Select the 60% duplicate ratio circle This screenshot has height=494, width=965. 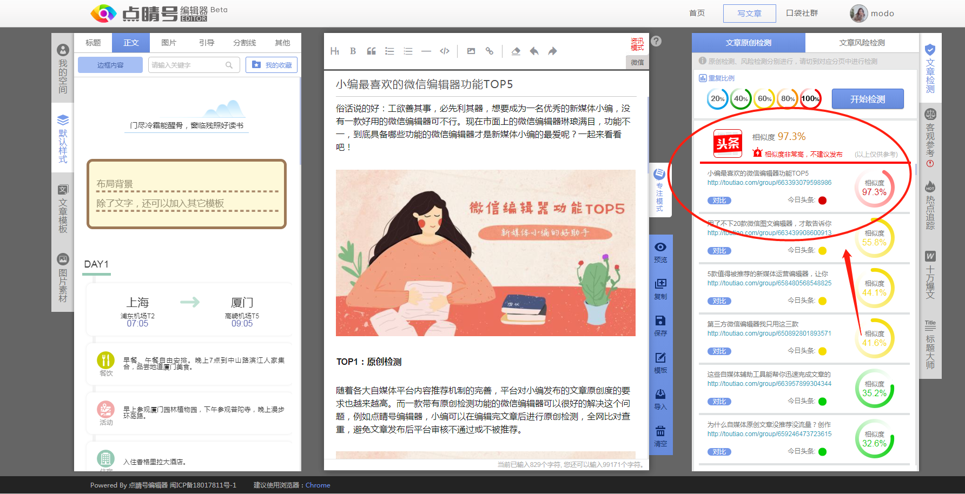click(764, 99)
